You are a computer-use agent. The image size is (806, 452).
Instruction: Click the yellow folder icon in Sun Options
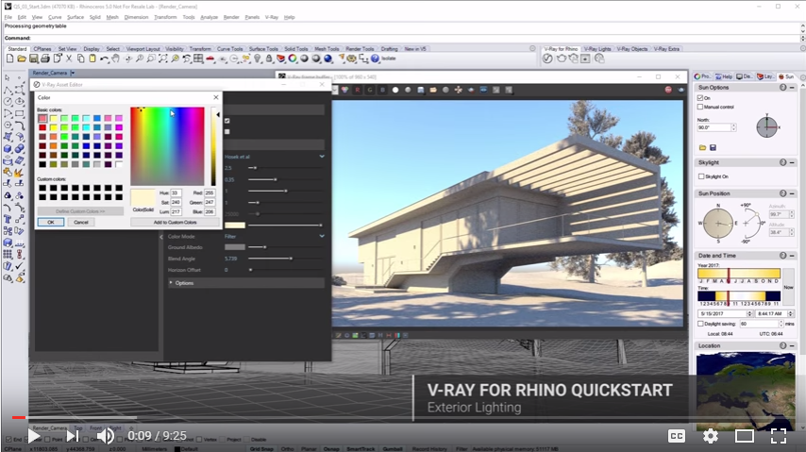[703, 147]
